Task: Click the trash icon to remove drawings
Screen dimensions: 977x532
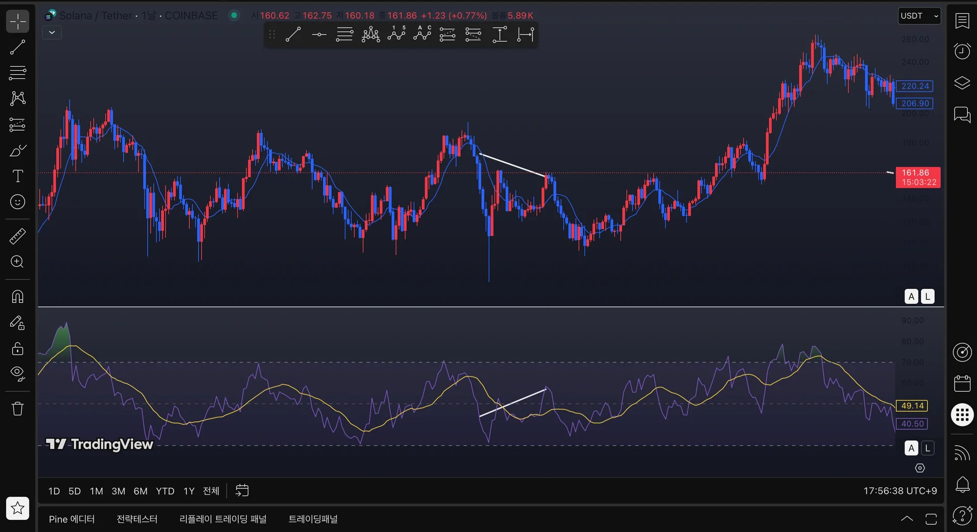Action: [18, 409]
